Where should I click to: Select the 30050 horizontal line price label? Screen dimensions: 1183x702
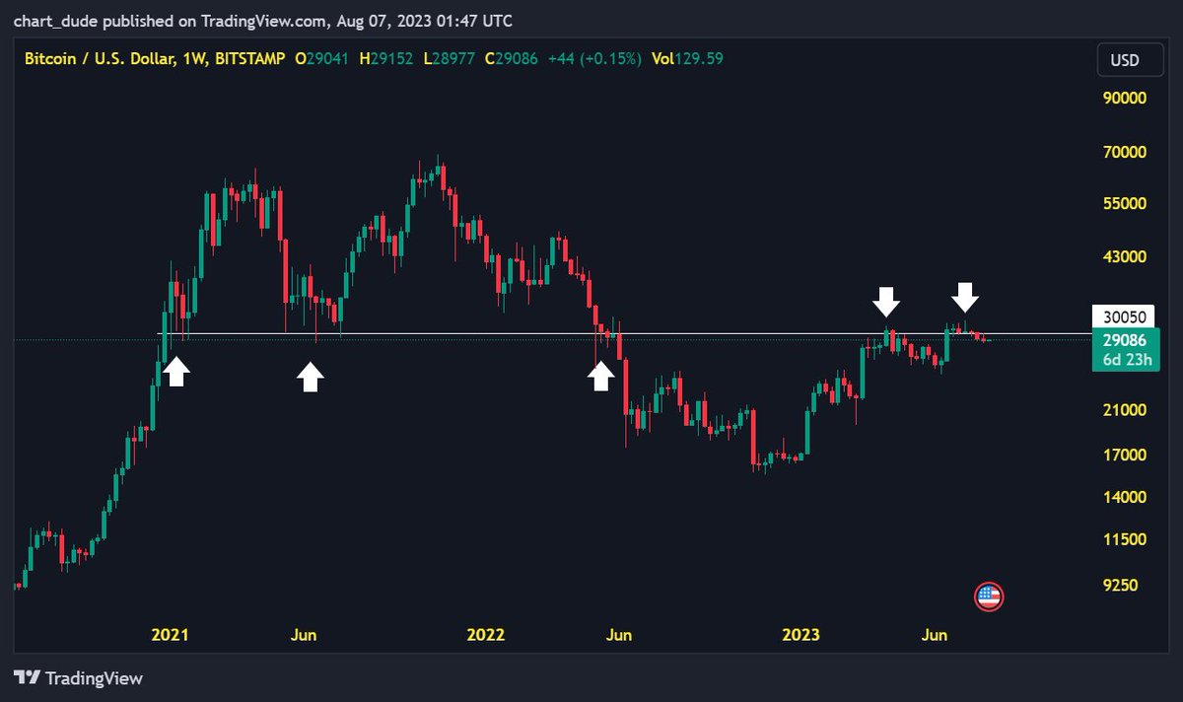1125,316
